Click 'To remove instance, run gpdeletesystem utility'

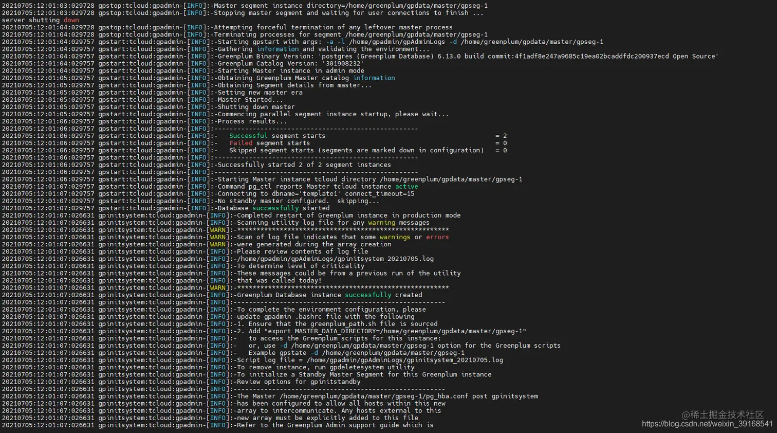325,367
